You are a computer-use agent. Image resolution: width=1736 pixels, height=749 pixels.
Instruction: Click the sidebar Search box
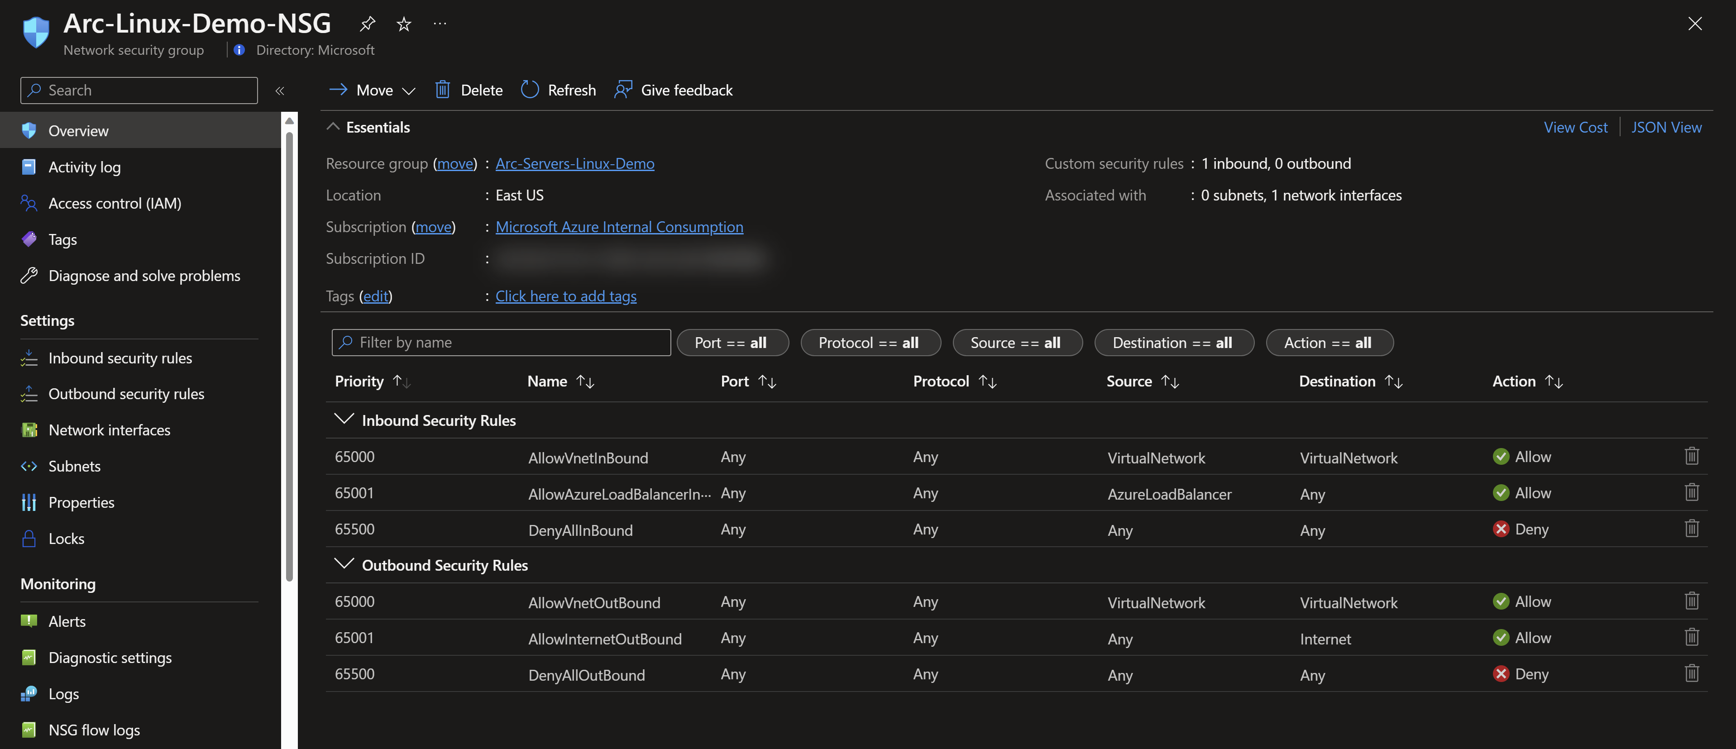(139, 90)
